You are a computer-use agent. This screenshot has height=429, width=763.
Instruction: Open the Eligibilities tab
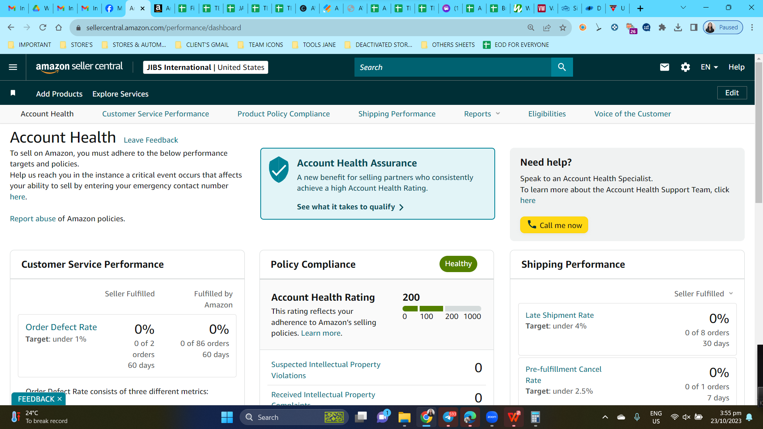click(547, 114)
